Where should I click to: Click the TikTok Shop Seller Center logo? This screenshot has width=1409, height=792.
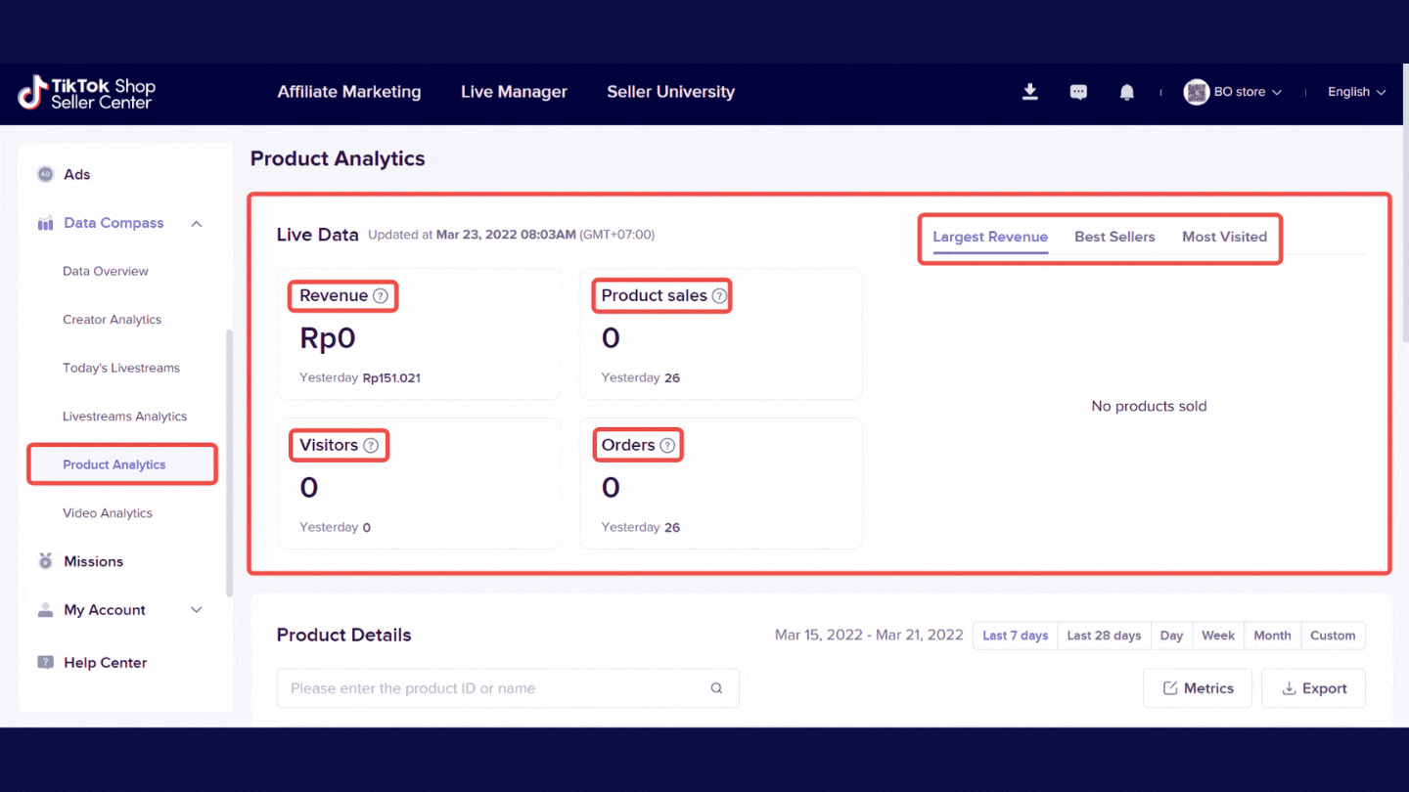[87, 93]
